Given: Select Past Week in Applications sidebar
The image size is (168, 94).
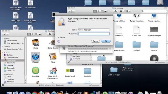Looking at the screenshot, I should click(x=10, y=79).
